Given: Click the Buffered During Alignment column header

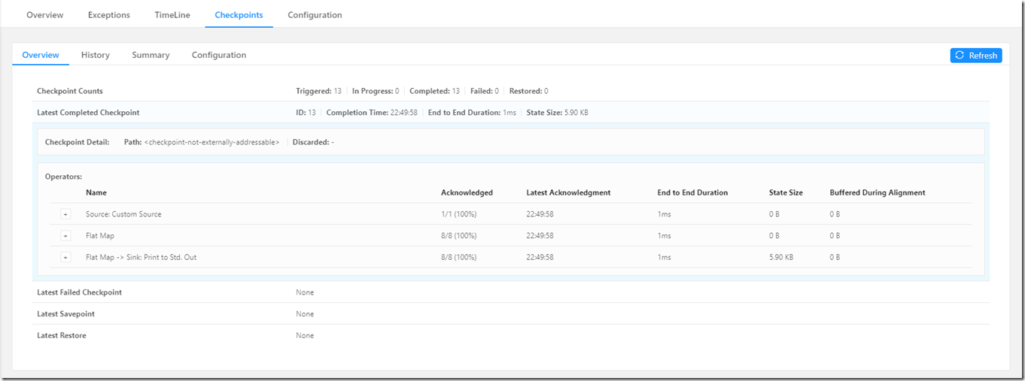Looking at the screenshot, I should tap(877, 192).
